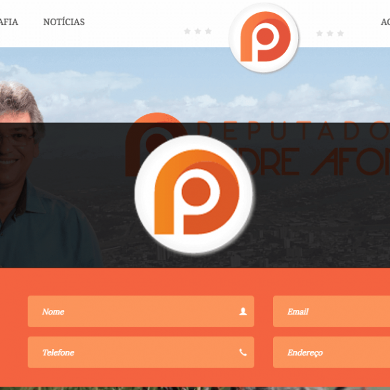Focus the Endereço input field
Image resolution: width=390 pixels, height=390 pixels.
click(332, 352)
